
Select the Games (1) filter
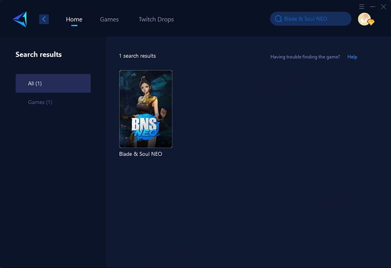pos(40,102)
